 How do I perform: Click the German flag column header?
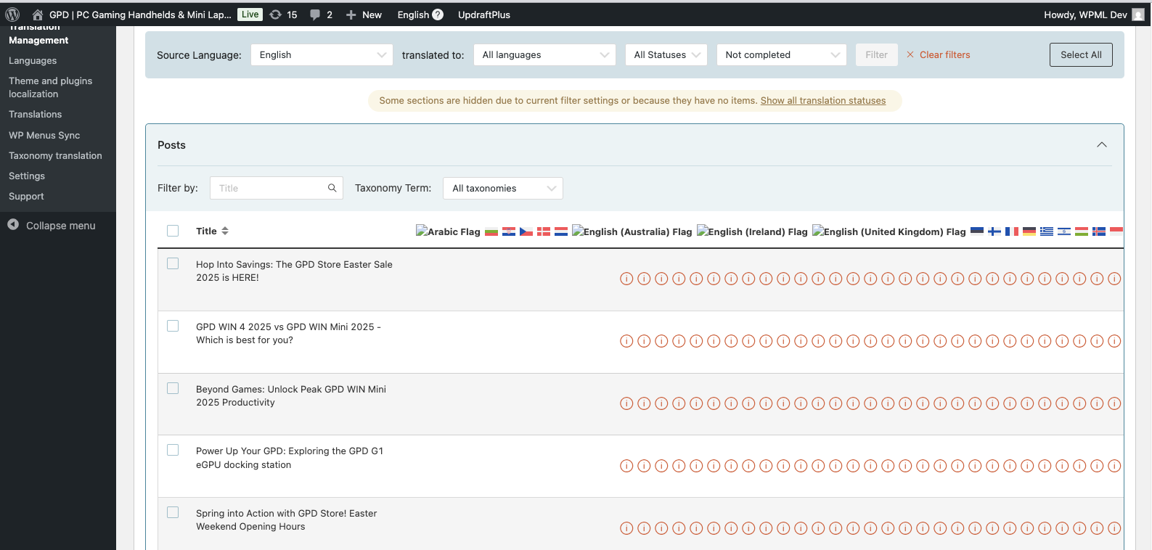pos(1029,231)
